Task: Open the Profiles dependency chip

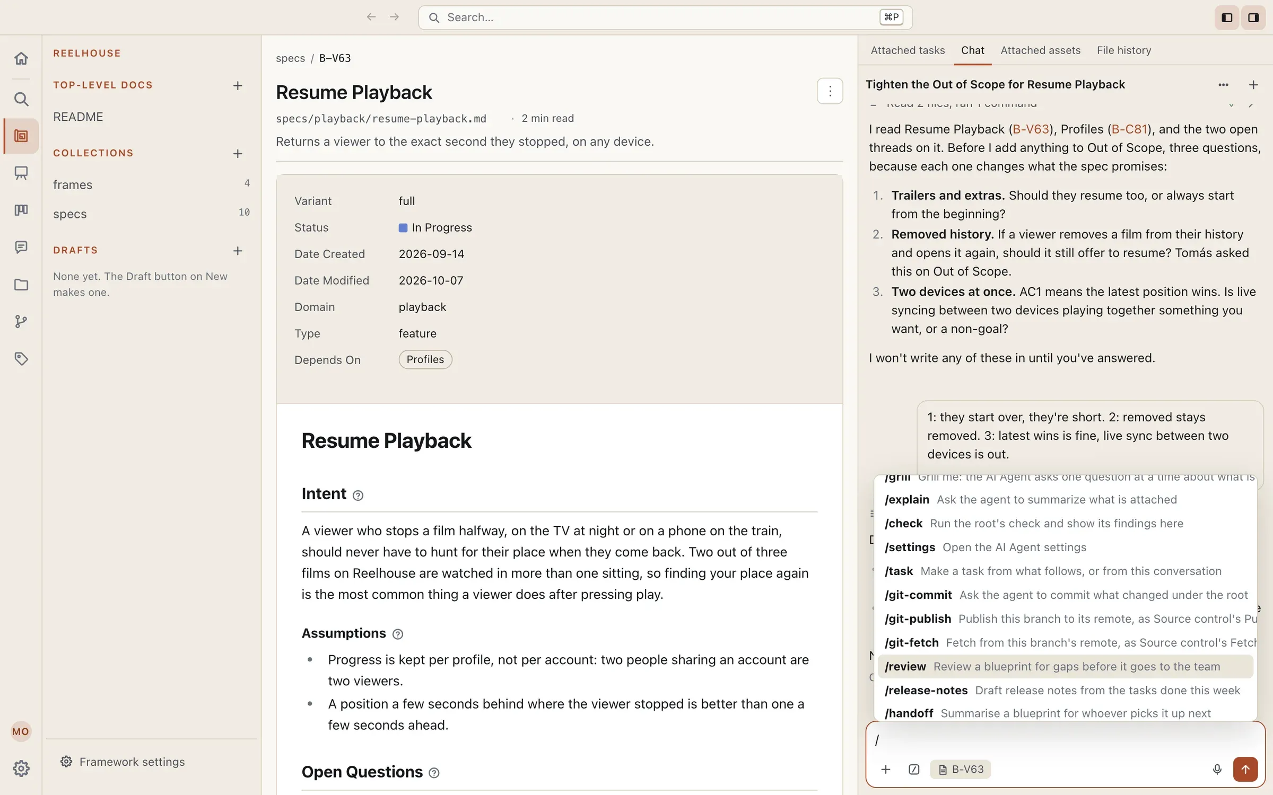Action: click(x=425, y=359)
